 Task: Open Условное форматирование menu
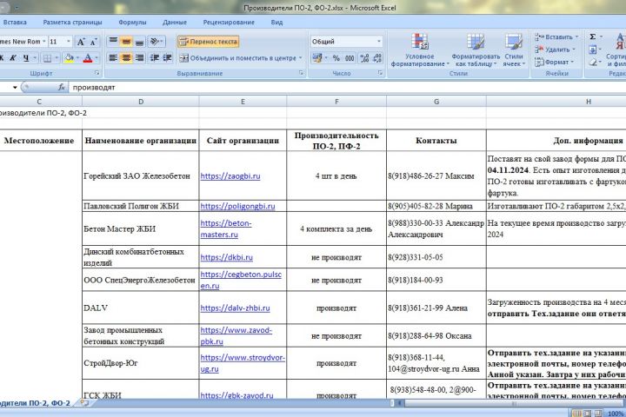[x=419, y=50]
